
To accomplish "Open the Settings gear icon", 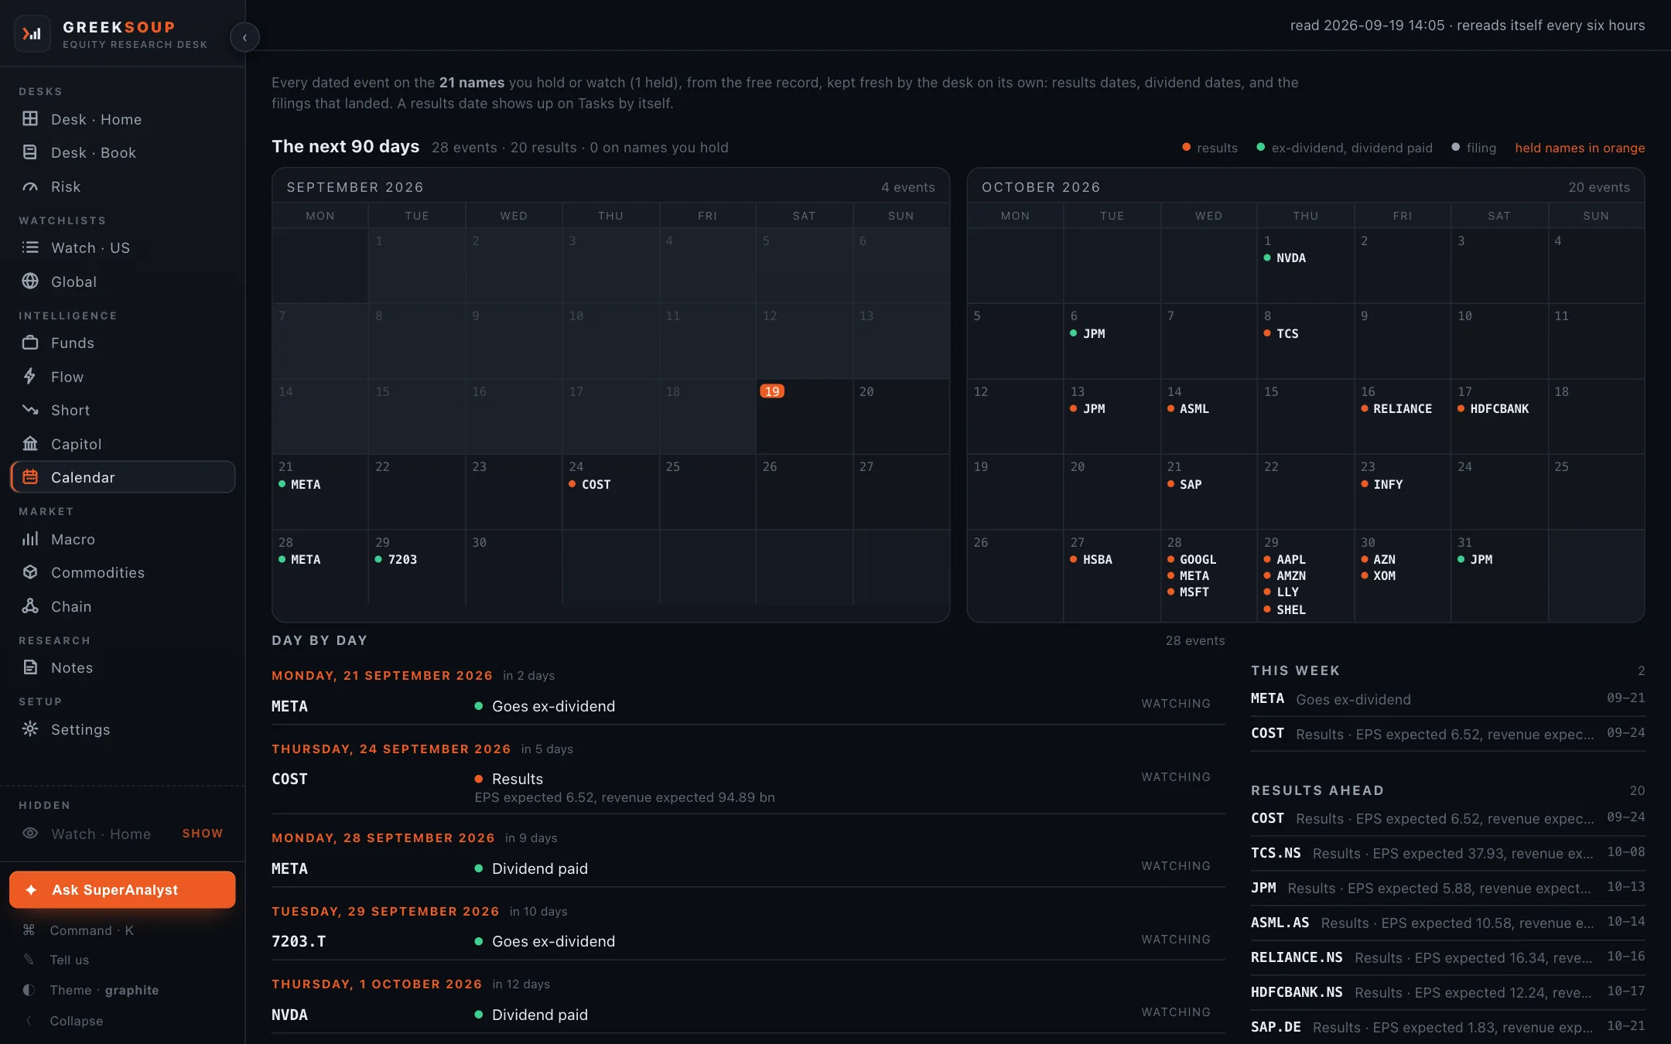I will [30, 729].
